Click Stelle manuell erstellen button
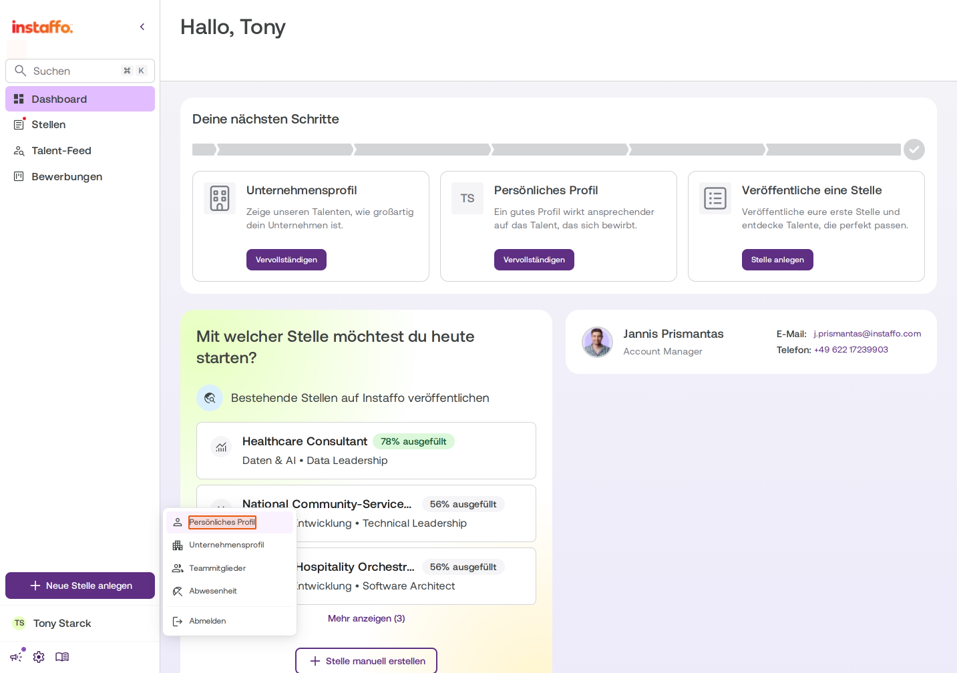This screenshot has width=957, height=673. pos(366,661)
